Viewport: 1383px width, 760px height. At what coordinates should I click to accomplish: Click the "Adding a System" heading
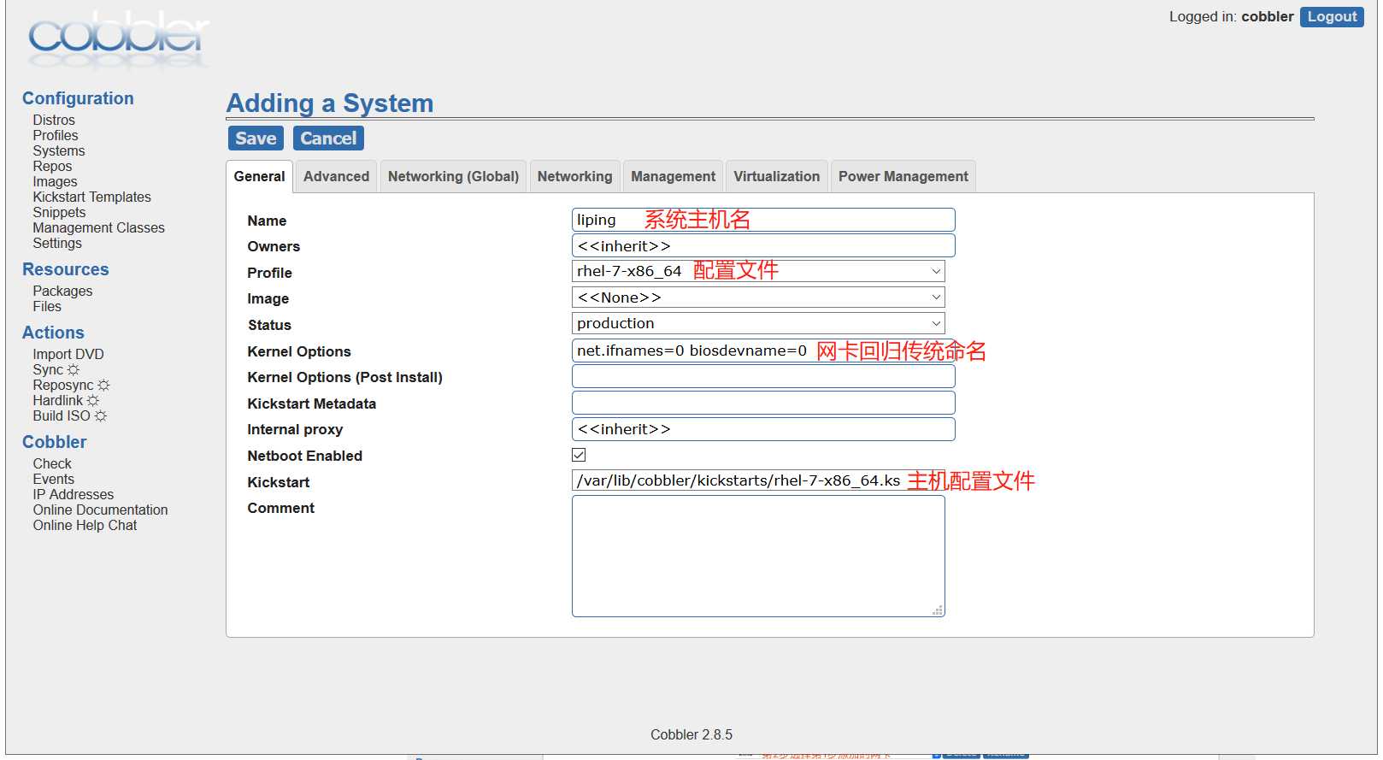[x=330, y=103]
